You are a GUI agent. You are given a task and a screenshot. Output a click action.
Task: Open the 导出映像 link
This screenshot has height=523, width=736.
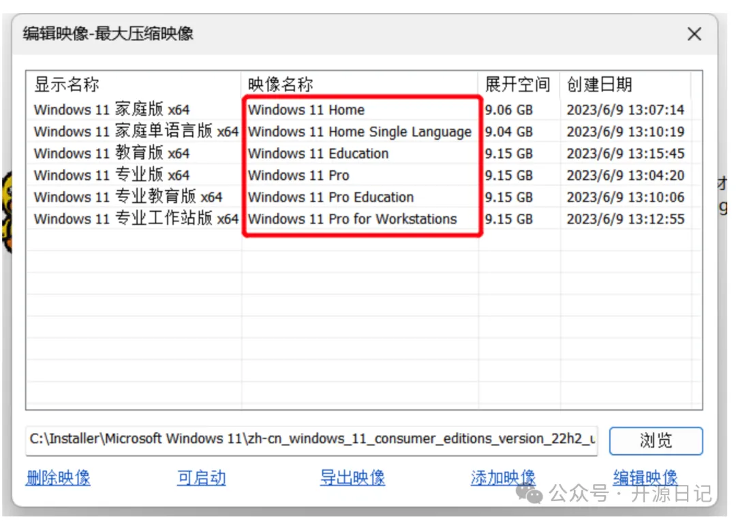pyautogui.click(x=352, y=477)
